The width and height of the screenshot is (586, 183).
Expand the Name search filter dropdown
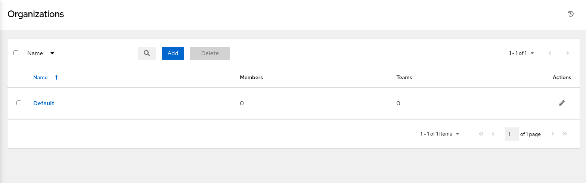click(41, 53)
